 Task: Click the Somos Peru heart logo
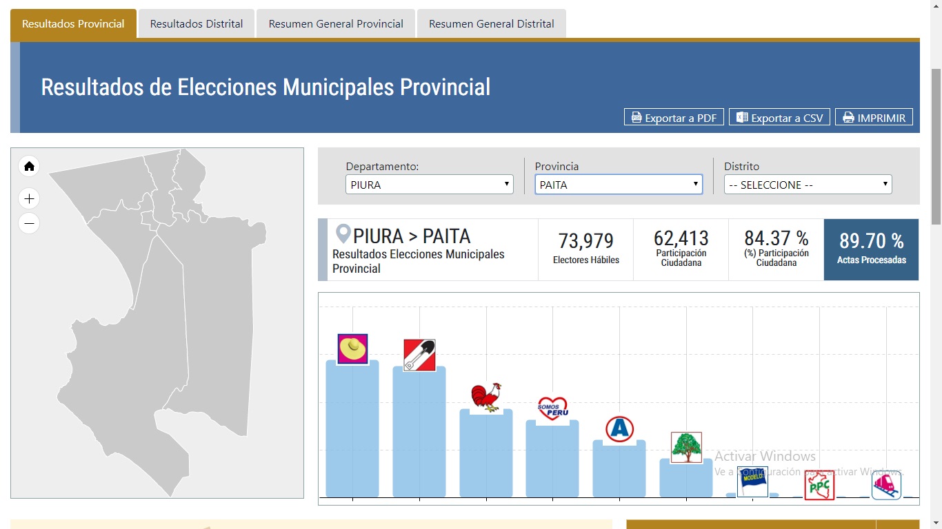(552, 408)
